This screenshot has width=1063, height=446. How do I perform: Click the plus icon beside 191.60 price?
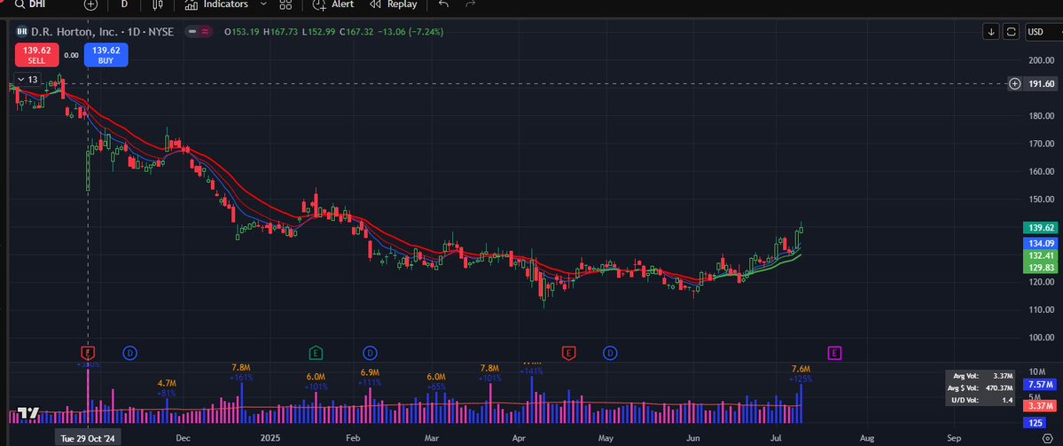click(1015, 84)
